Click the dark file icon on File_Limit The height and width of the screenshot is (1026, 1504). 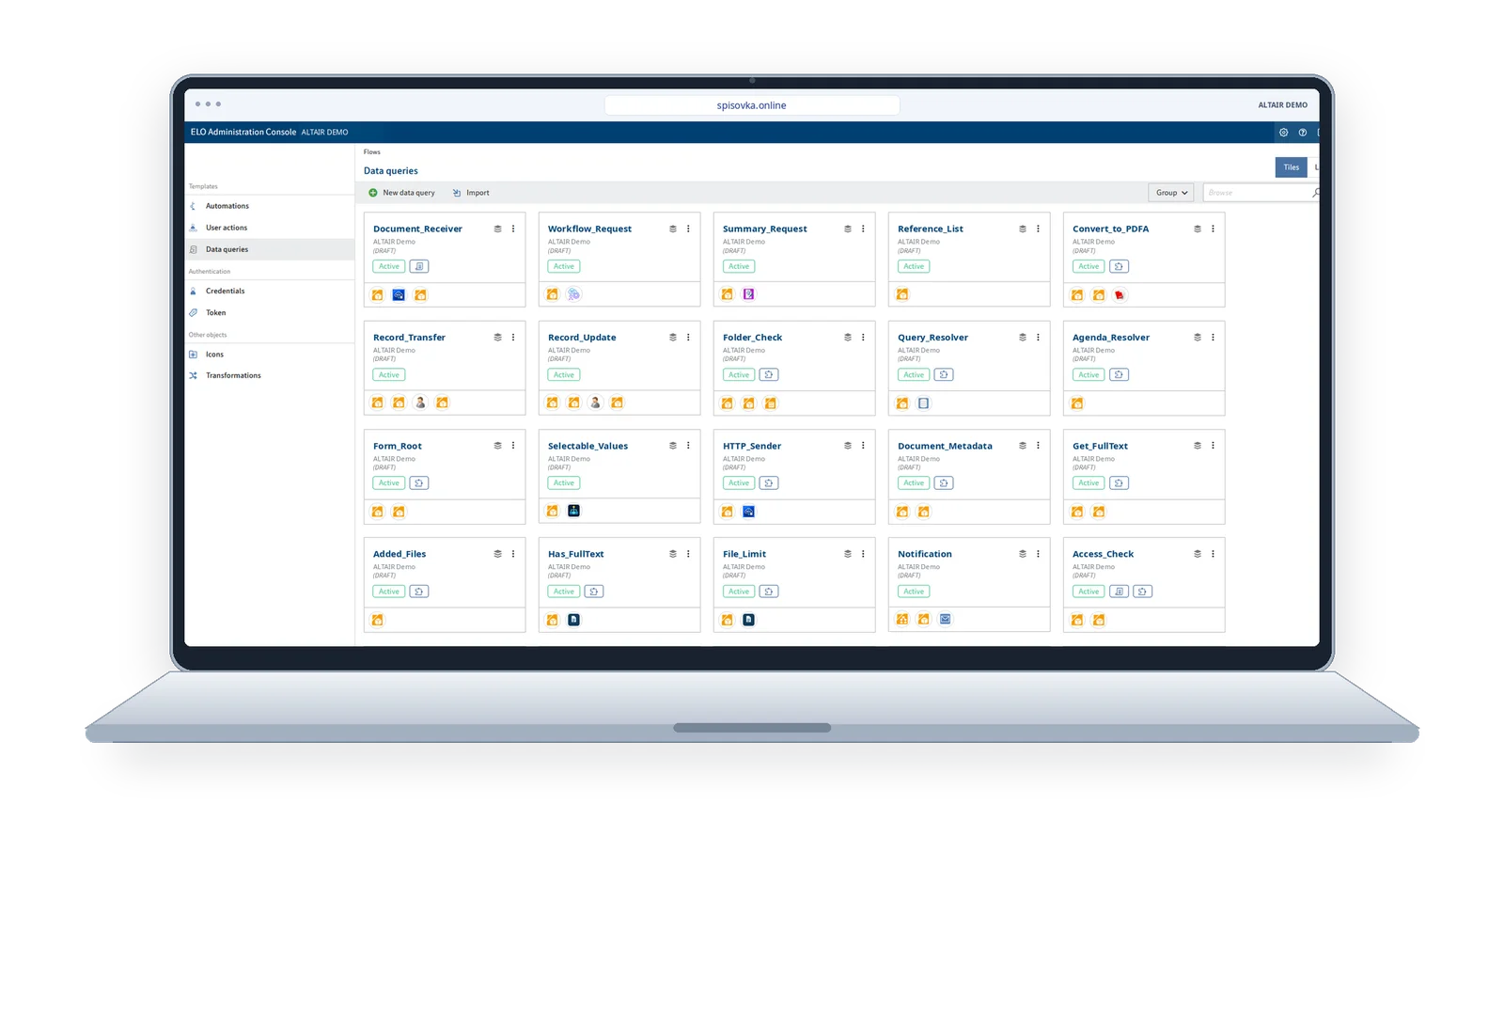tap(748, 620)
